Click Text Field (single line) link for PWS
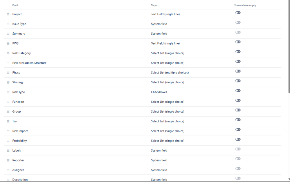The image size is (290, 182). pyautogui.click(x=165, y=43)
